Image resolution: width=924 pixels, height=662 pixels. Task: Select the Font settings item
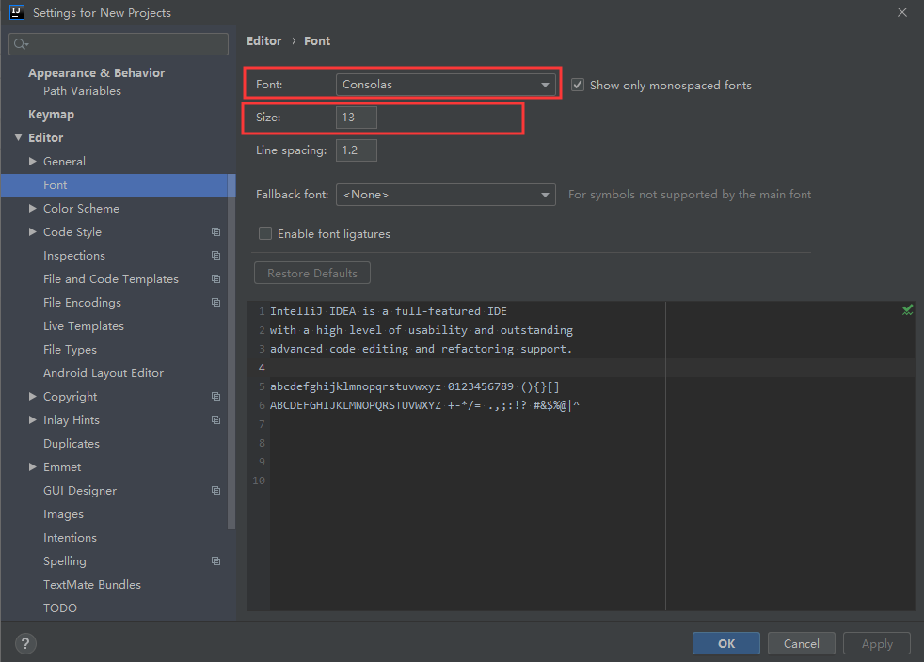tap(118, 185)
